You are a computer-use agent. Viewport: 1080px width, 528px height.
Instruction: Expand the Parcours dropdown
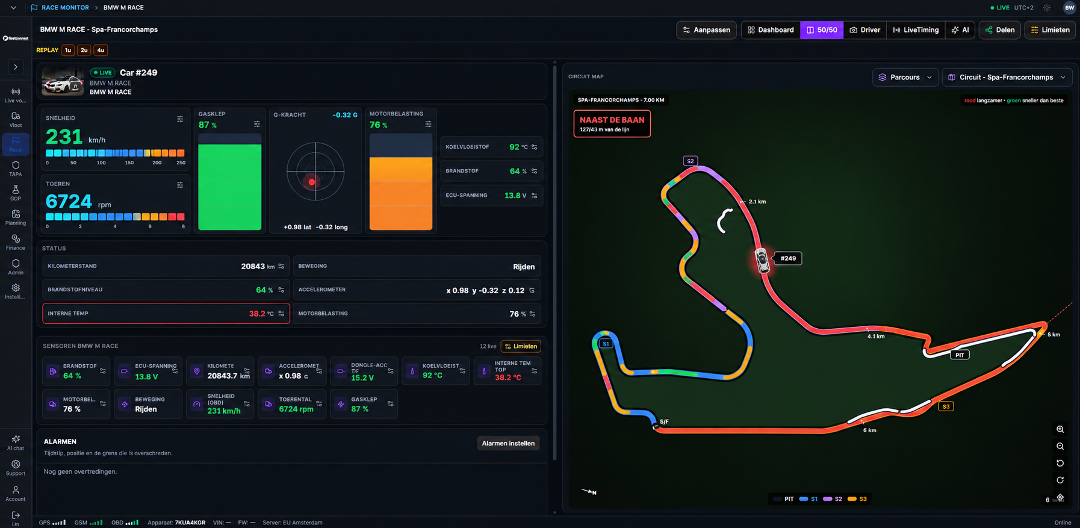905,77
